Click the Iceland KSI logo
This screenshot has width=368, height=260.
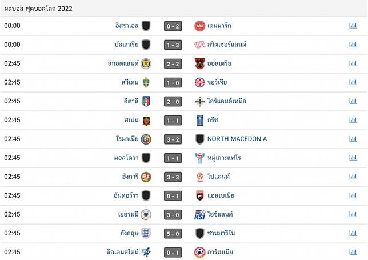199,214
